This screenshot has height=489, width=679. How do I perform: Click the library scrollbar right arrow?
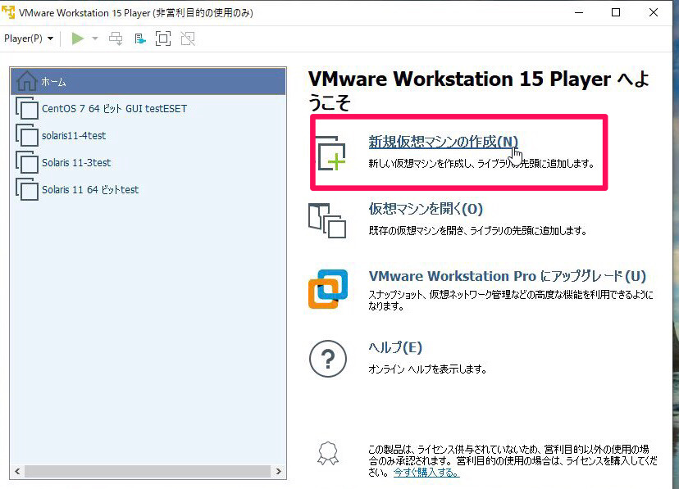279,471
